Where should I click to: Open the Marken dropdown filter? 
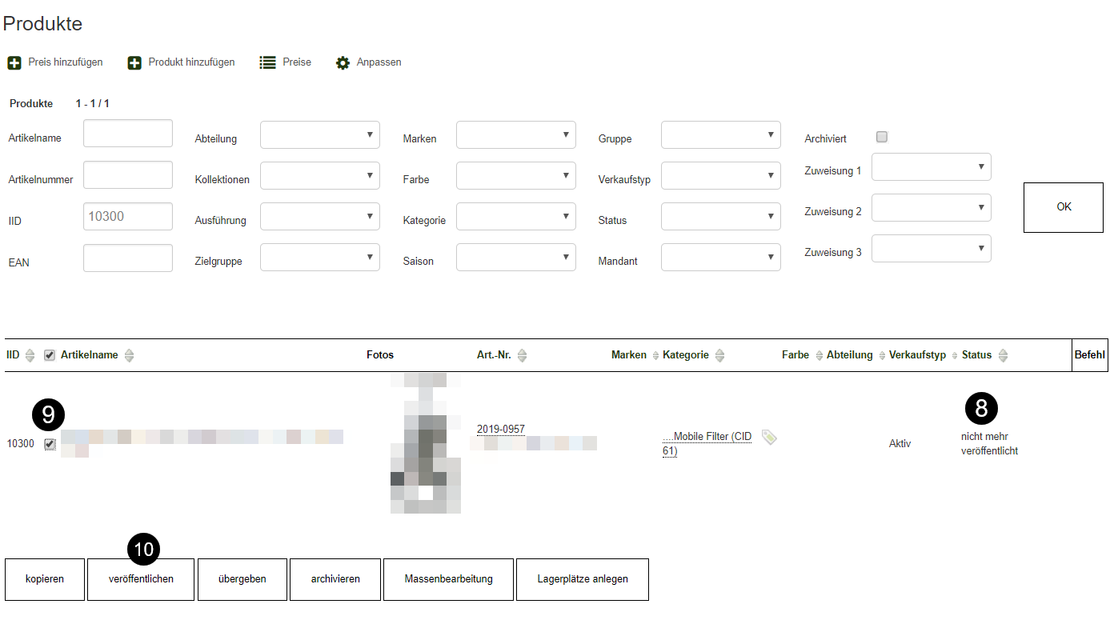click(x=515, y=135)
